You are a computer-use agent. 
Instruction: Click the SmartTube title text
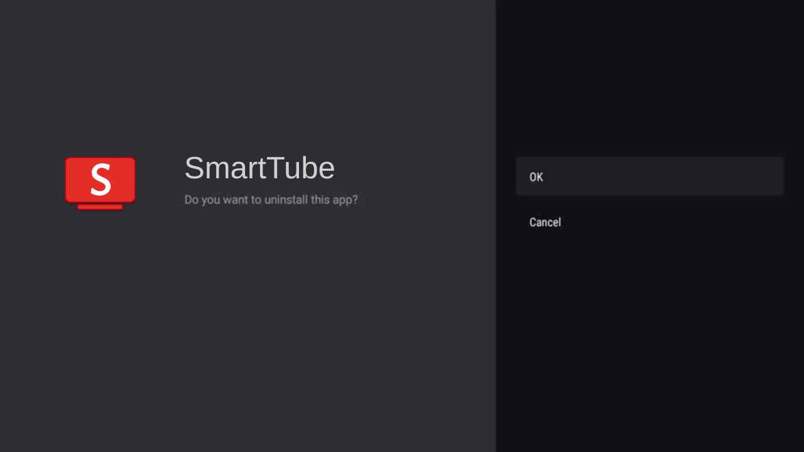(259, 168)
